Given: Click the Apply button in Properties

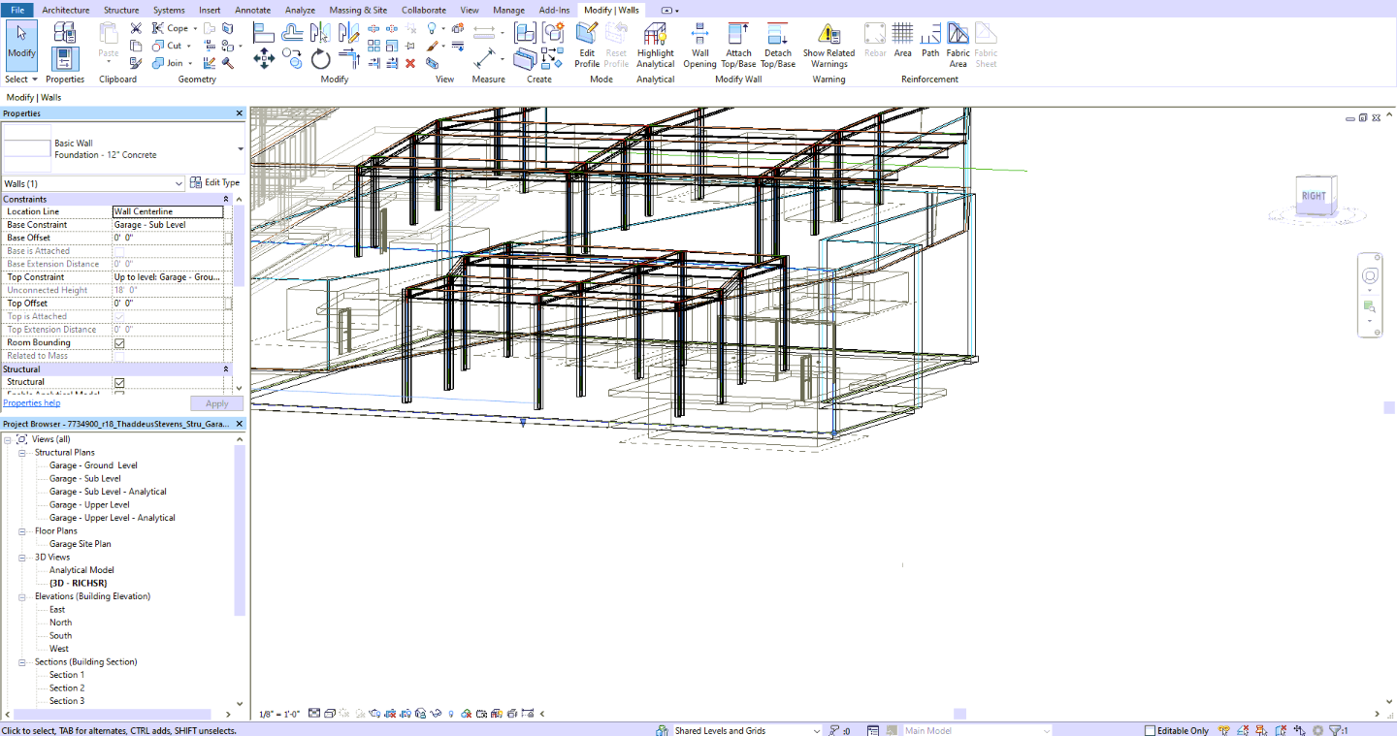Looking at the screenshot, I should point(216,403).
